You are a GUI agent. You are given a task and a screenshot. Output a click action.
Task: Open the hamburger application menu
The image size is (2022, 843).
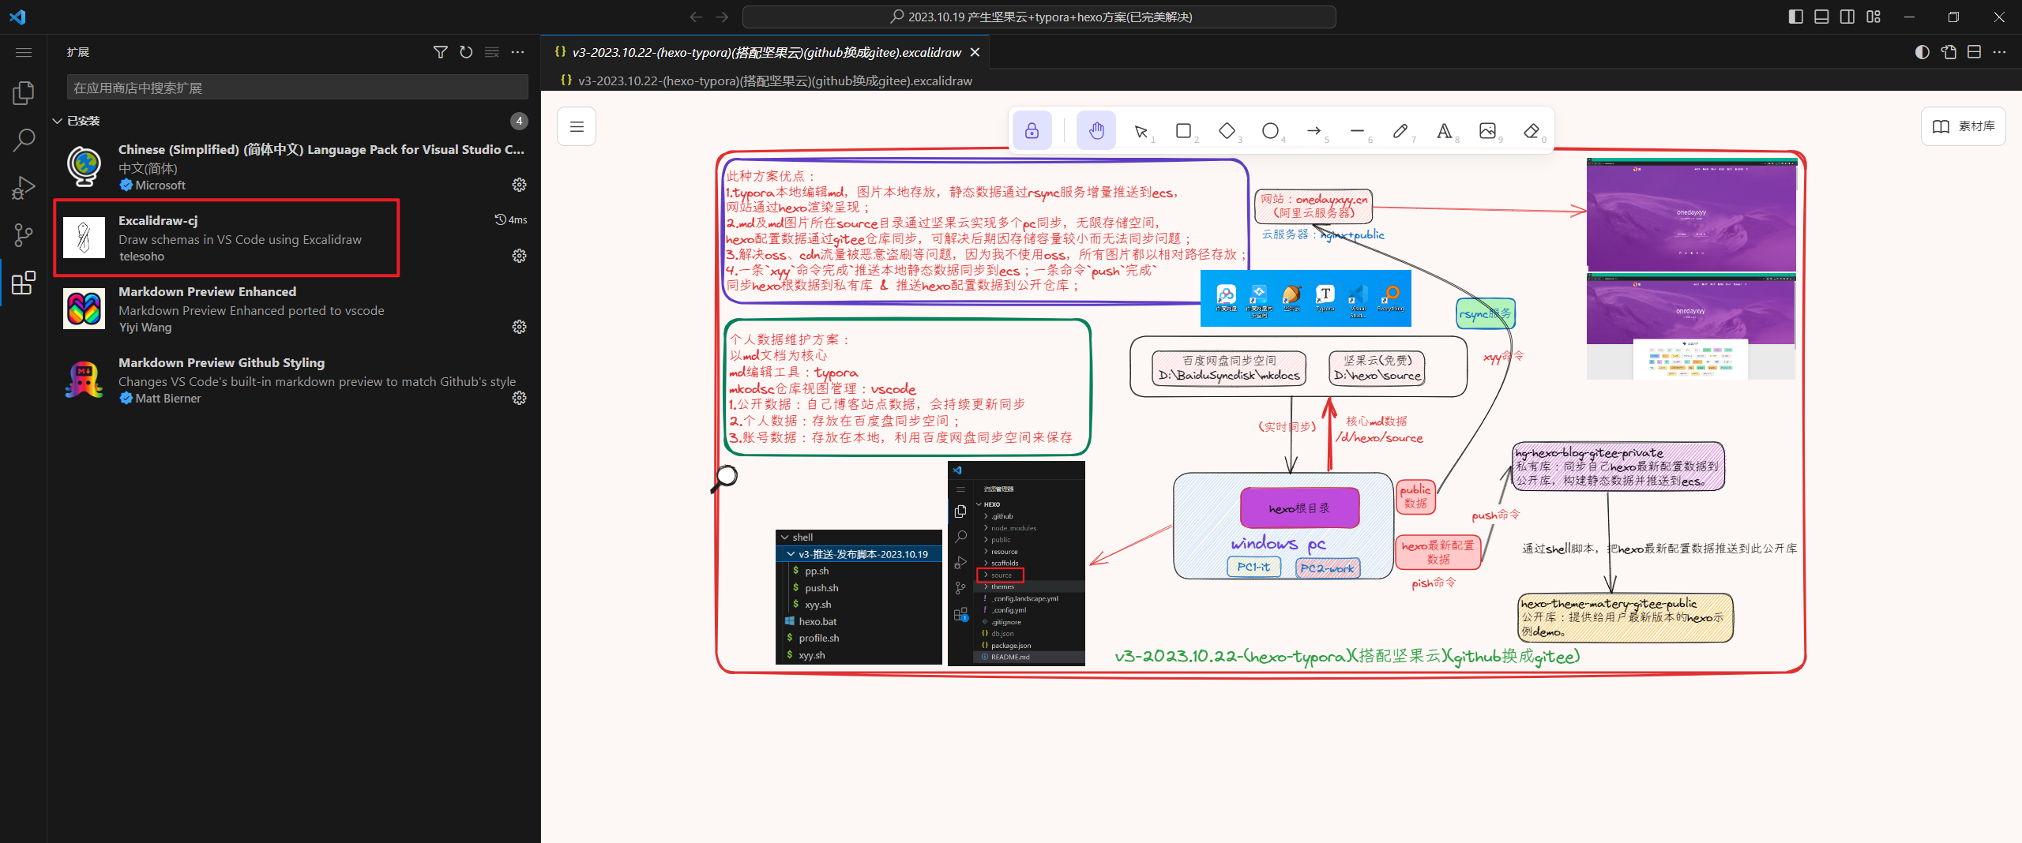[x=24, y=52]
